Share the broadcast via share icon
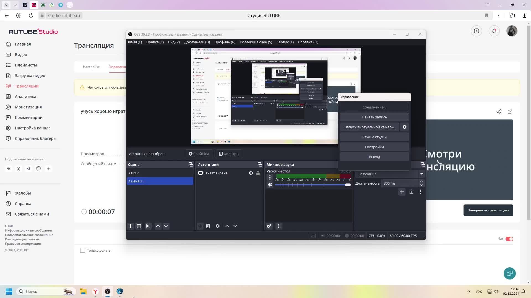Viewport: 531px width, 298px height. [x=499, y=112]
